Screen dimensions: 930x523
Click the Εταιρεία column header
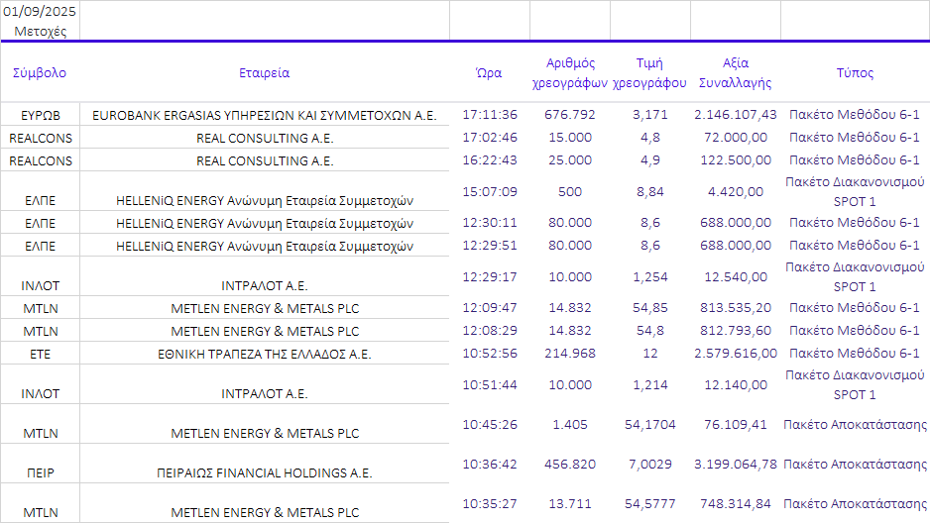pyautogui.click(x=265, y=73)
